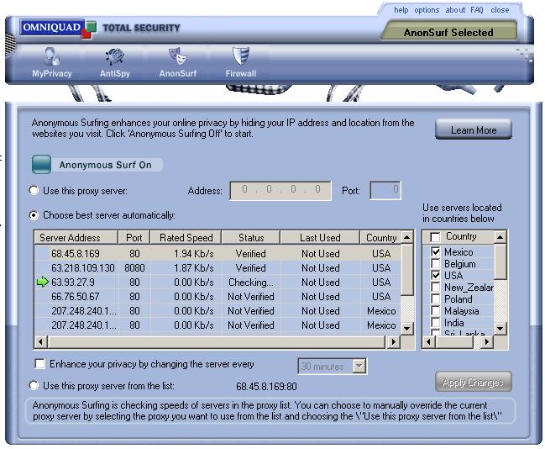The height and width of the screenshot is (449, 545).
Task: Open the AntiSpy module icon
Action: click(x=115, y=56)
